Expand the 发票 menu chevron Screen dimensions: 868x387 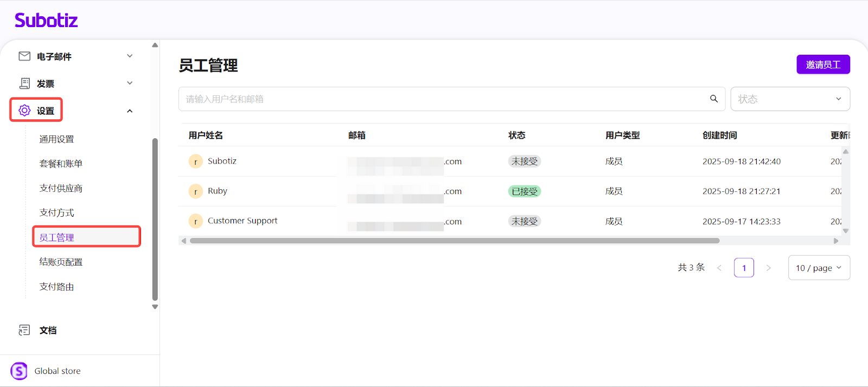click(130, 83)
